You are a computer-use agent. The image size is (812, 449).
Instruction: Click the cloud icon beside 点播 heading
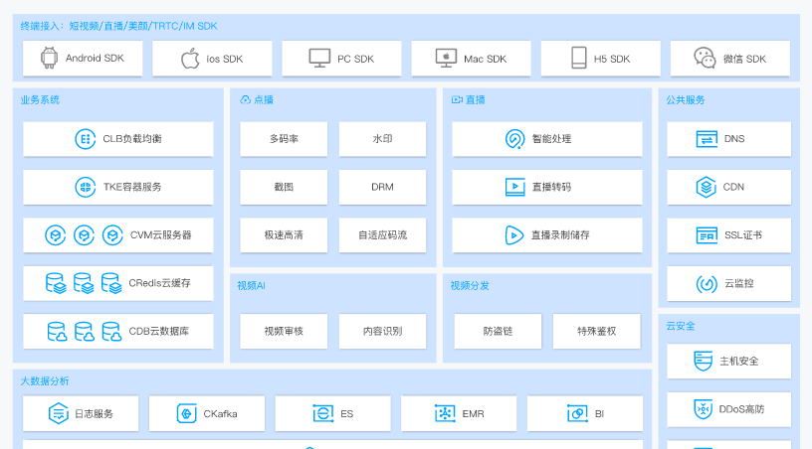pos(245,99)
